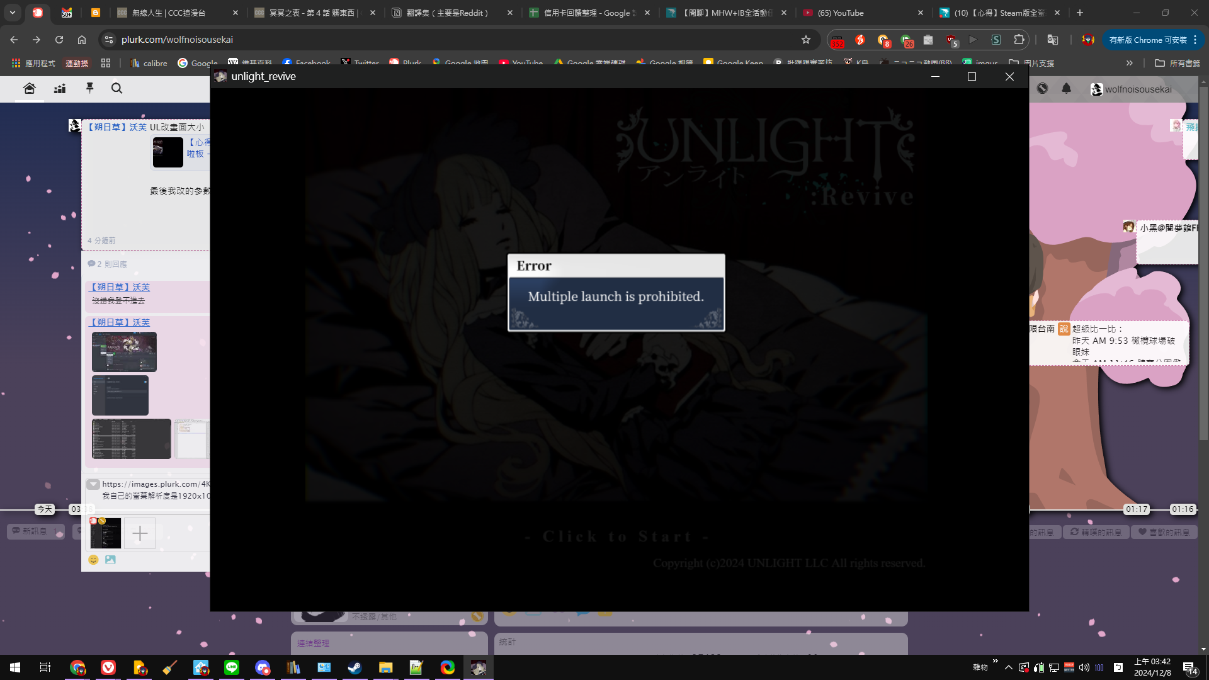Click the system volume speaker icon
Screen dimensions: 1209x680
(1084, 667)
